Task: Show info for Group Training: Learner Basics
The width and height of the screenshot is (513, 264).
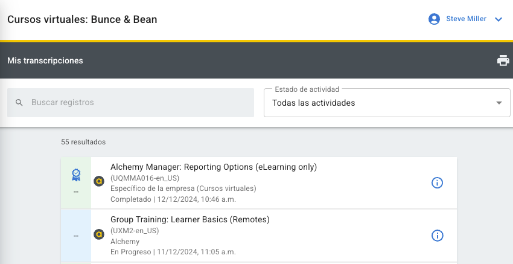Action: coord(438,236)
